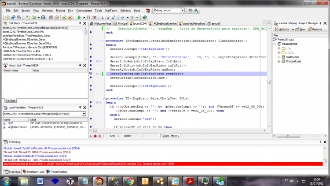Pause the running program

[x=88, y=18]
